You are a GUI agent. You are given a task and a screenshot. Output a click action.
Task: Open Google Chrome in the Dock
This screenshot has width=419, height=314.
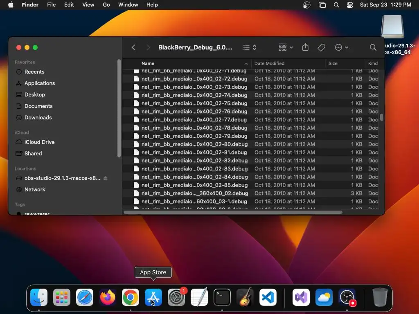(x=131, y=297)
